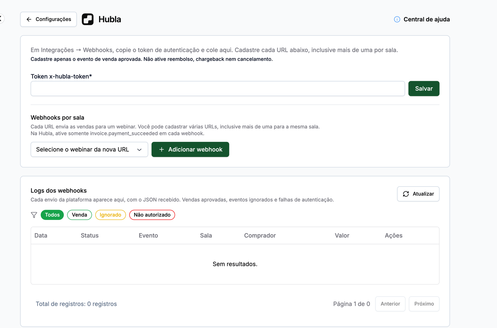
Task: Focus the Token x-hubla-token input field
Action: pos(218,89)
